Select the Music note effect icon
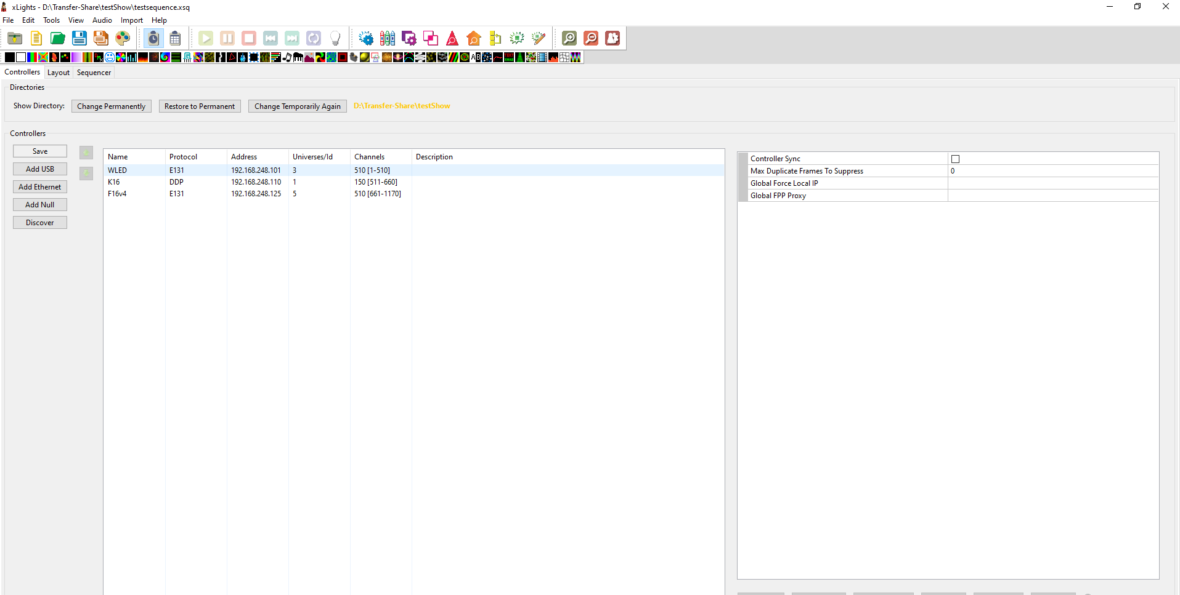 point(287,57)
